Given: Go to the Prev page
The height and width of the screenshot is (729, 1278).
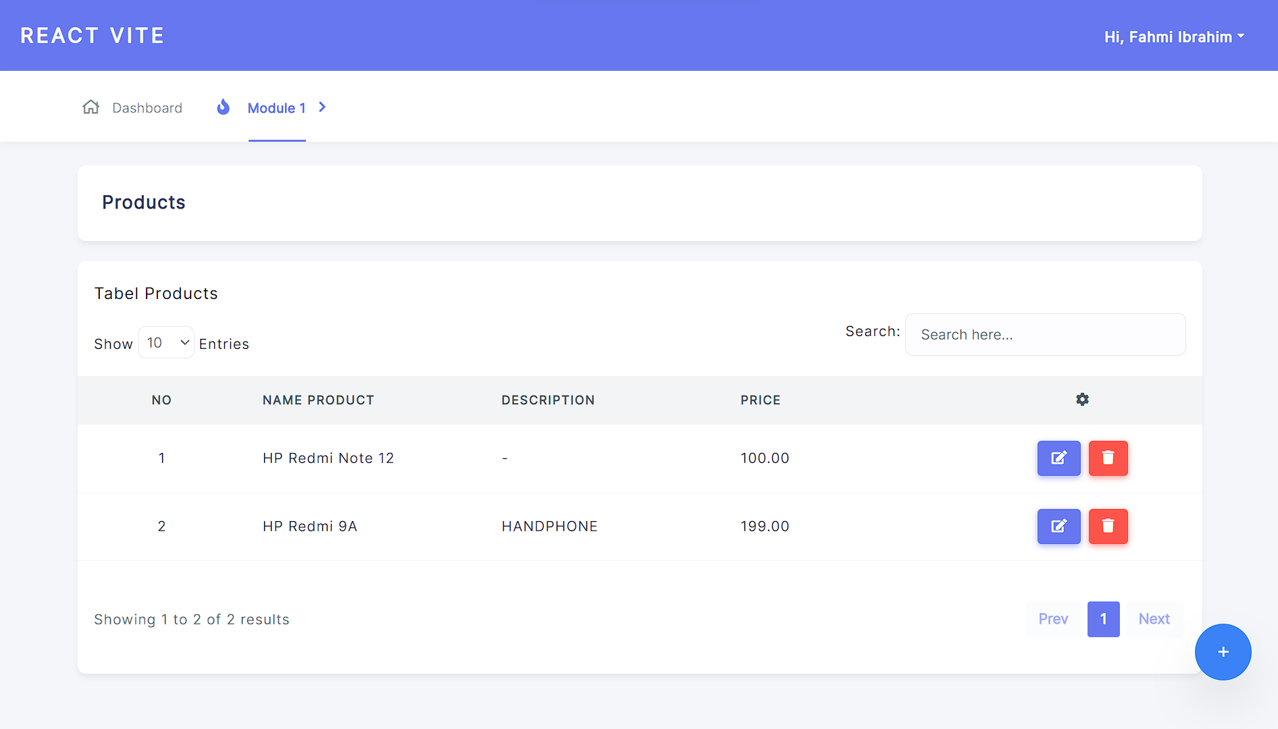Looking at the screenshot, I should point(1053,619).
